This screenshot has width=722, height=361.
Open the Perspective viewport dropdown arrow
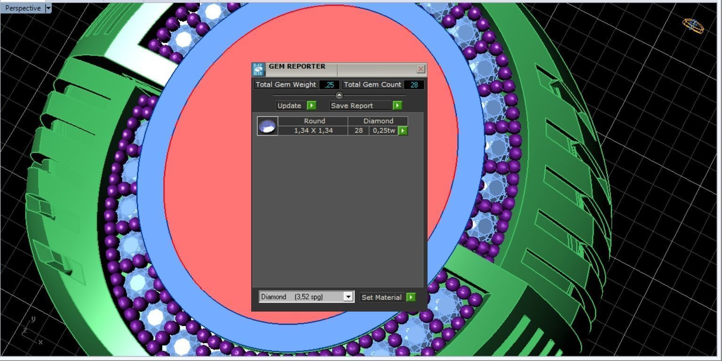48,8
